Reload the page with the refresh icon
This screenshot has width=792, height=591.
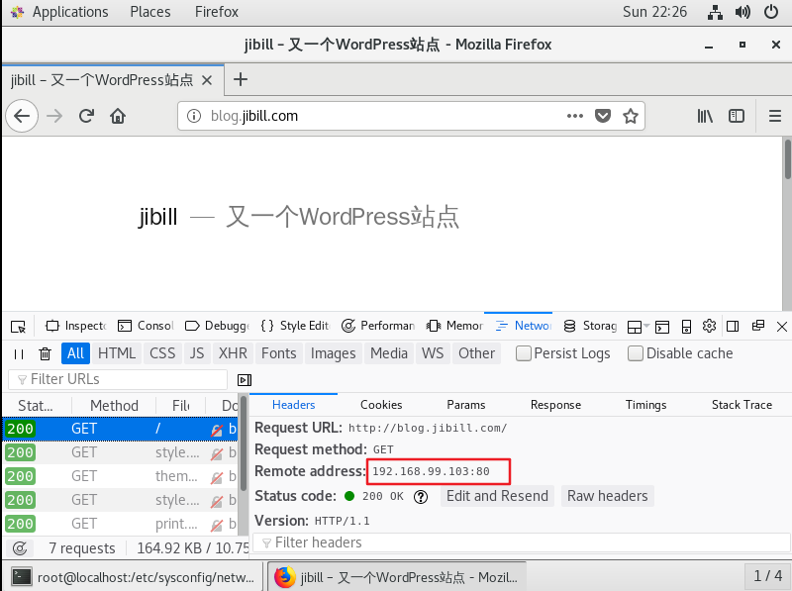coord(86,116)
